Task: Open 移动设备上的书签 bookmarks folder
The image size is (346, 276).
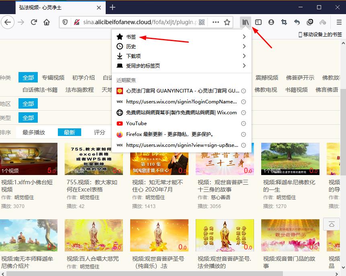Action: (x=320, y=35)
